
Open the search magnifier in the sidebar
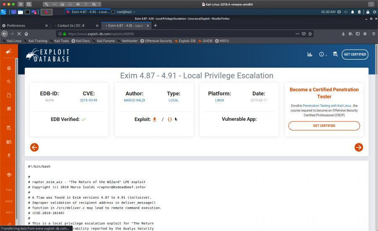pyautogui.click(x=9, y=81)
